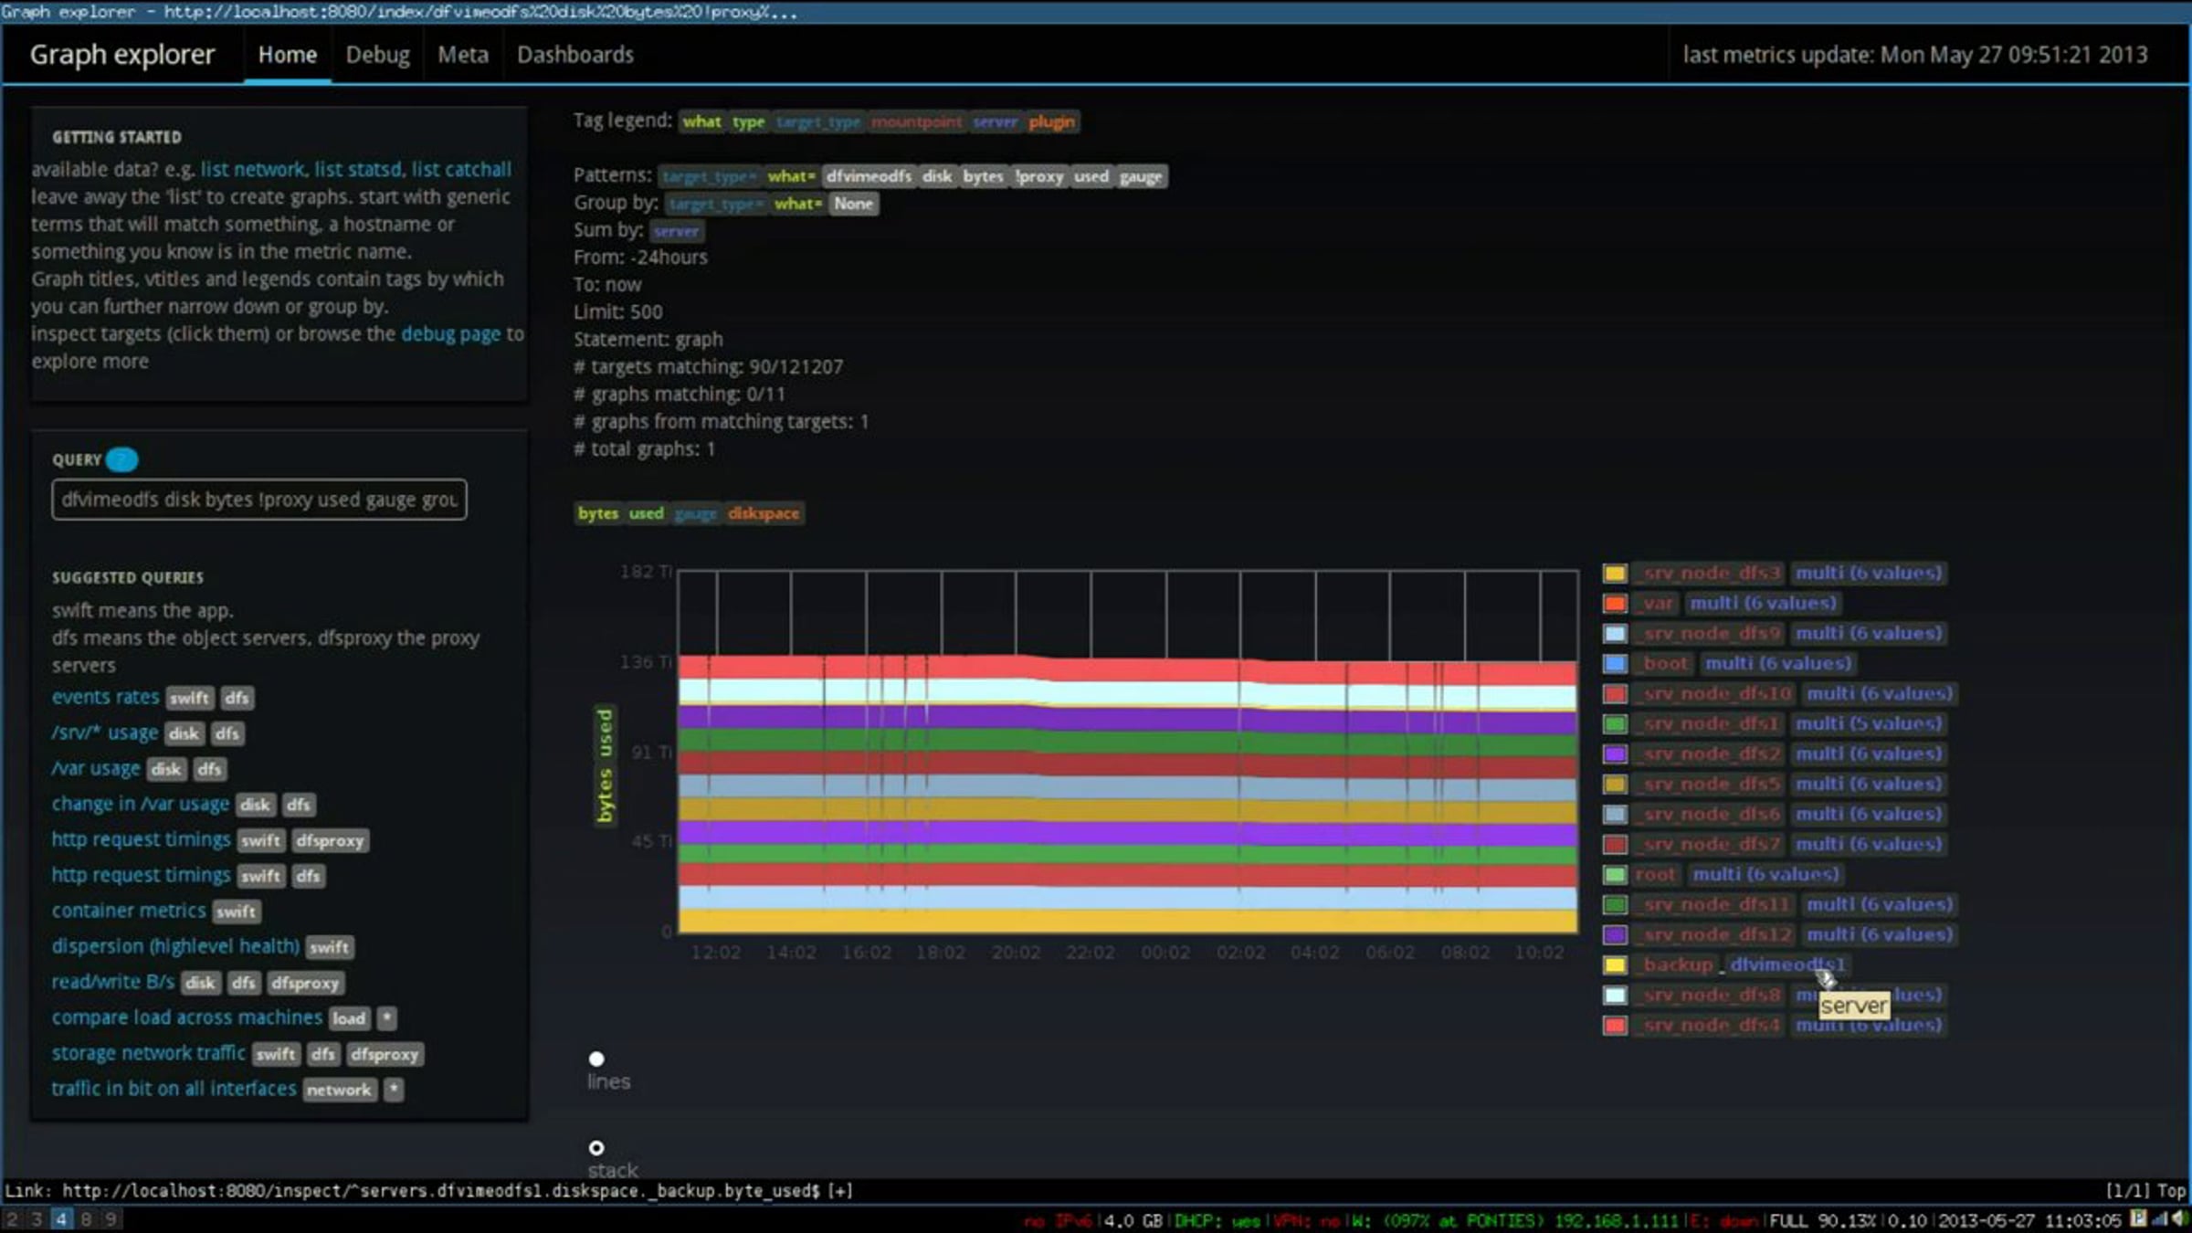The height and width of the screenshot is (1233, 2192).
Task: Select the 'lines' graph mode radio
Action: pyautogui.click(x=596, y=1059)
